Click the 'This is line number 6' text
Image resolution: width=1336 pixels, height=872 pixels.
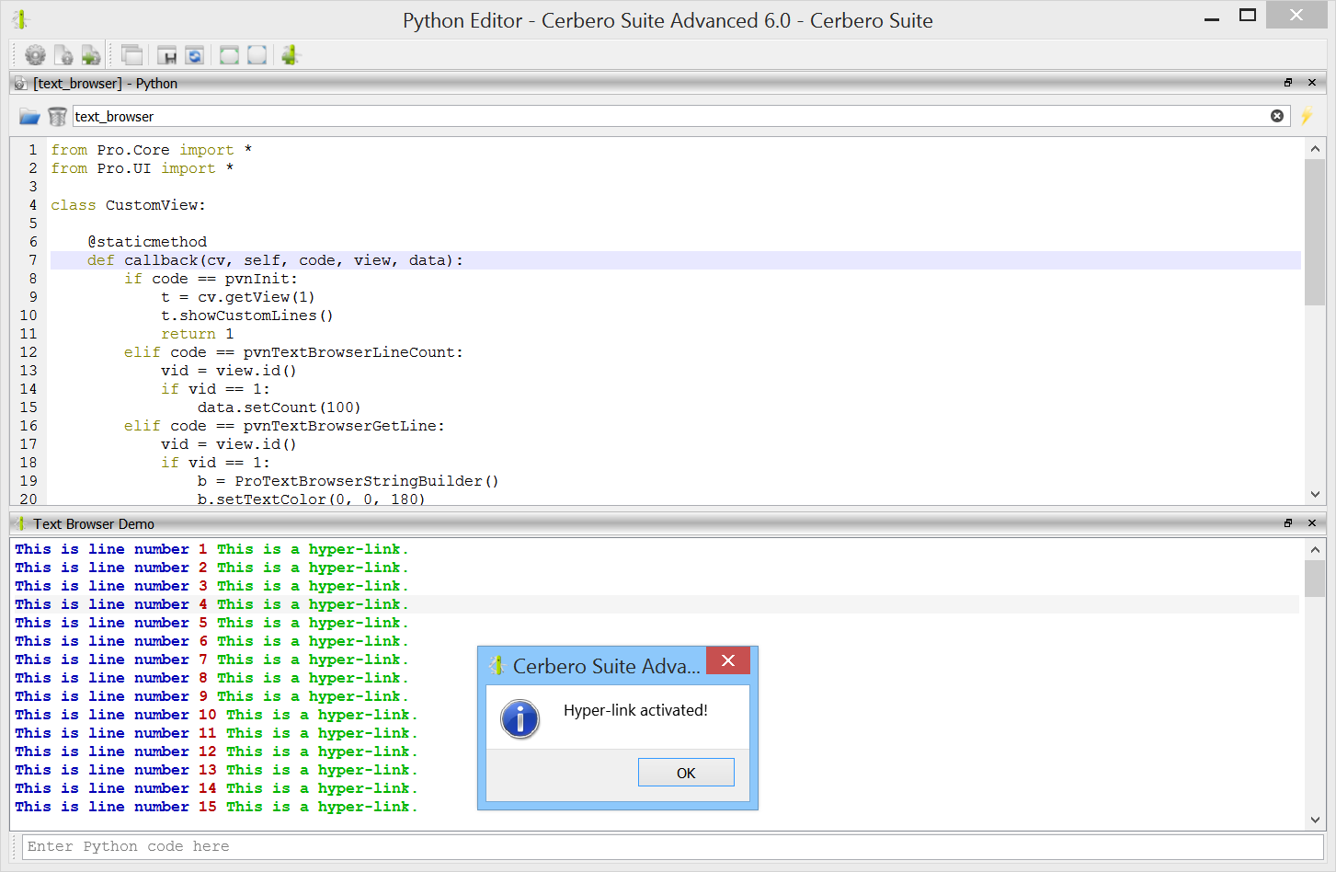click(111, 641)
